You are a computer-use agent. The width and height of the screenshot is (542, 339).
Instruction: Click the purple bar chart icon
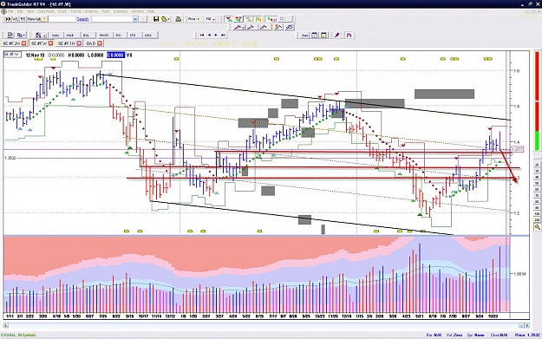[349, 36]
